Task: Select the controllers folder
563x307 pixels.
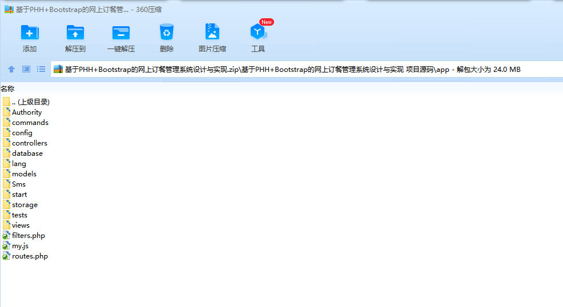Action: point(30,143)
